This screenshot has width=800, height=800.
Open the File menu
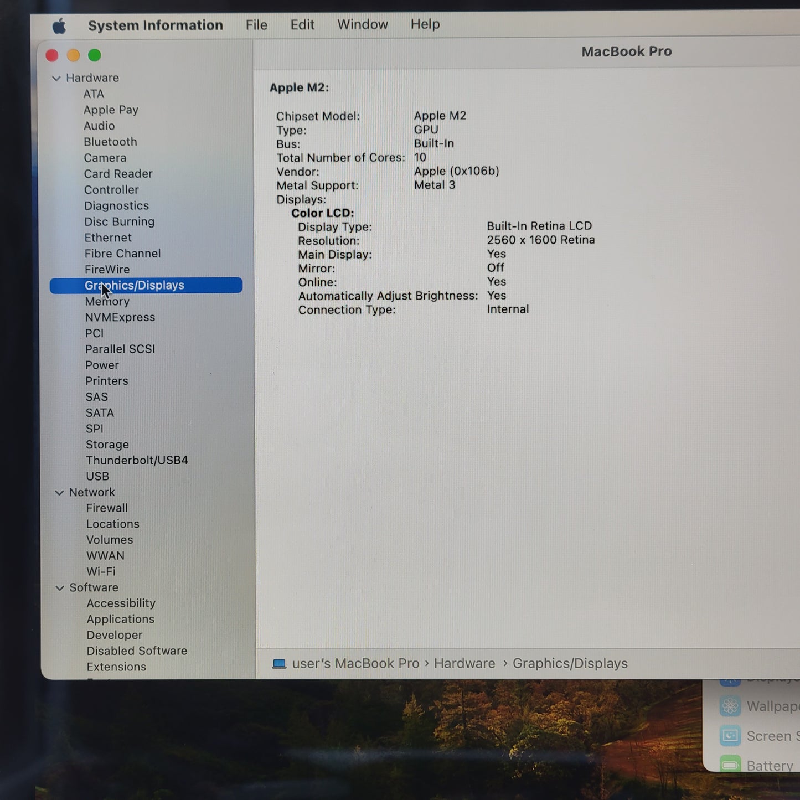[x=256, y=24]
